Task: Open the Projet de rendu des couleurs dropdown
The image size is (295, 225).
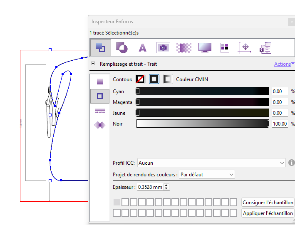Action: coord(207,175)
